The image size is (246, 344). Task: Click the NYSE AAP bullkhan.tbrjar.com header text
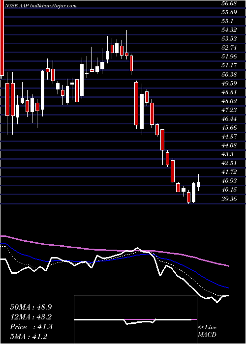pyautogui.click(x=41, y=6)
